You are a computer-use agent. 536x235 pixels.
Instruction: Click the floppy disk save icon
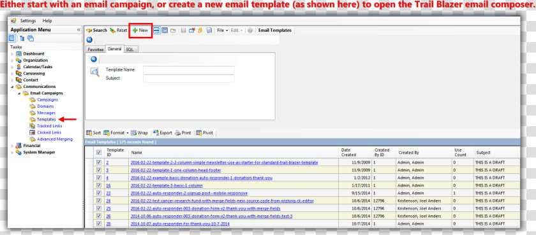click(x=183, y=31)
